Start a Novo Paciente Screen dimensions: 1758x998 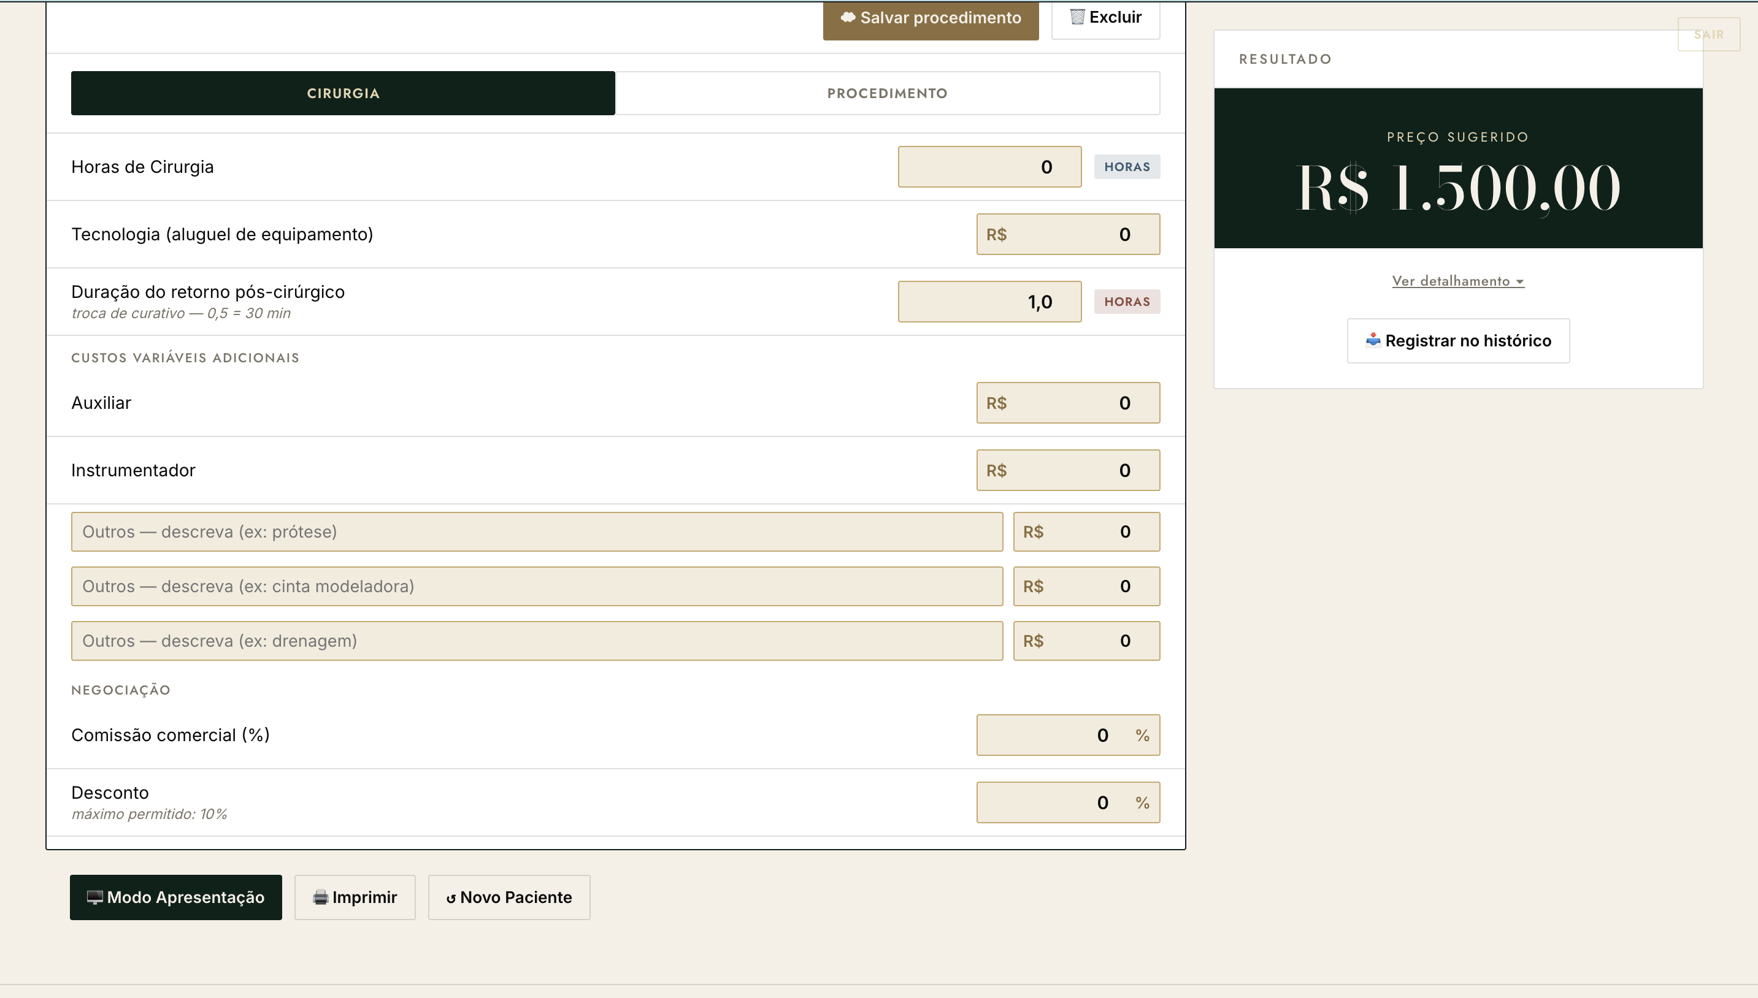[x=509, y=897]
